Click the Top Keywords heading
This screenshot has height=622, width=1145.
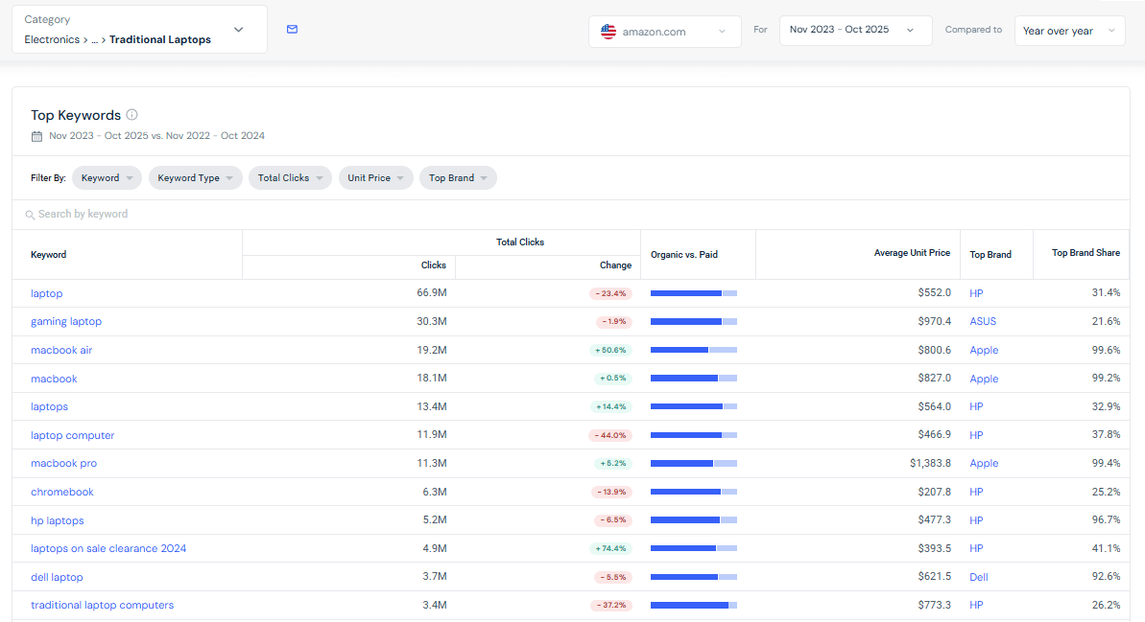coord(76,115)
